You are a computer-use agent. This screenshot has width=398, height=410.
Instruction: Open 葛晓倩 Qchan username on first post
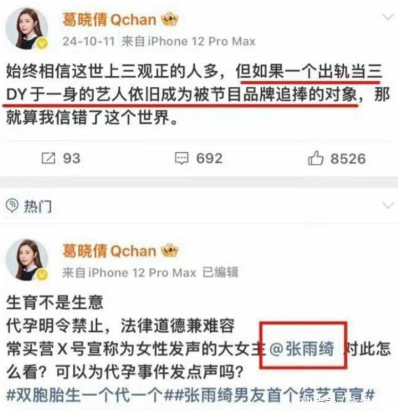(109, 20)
